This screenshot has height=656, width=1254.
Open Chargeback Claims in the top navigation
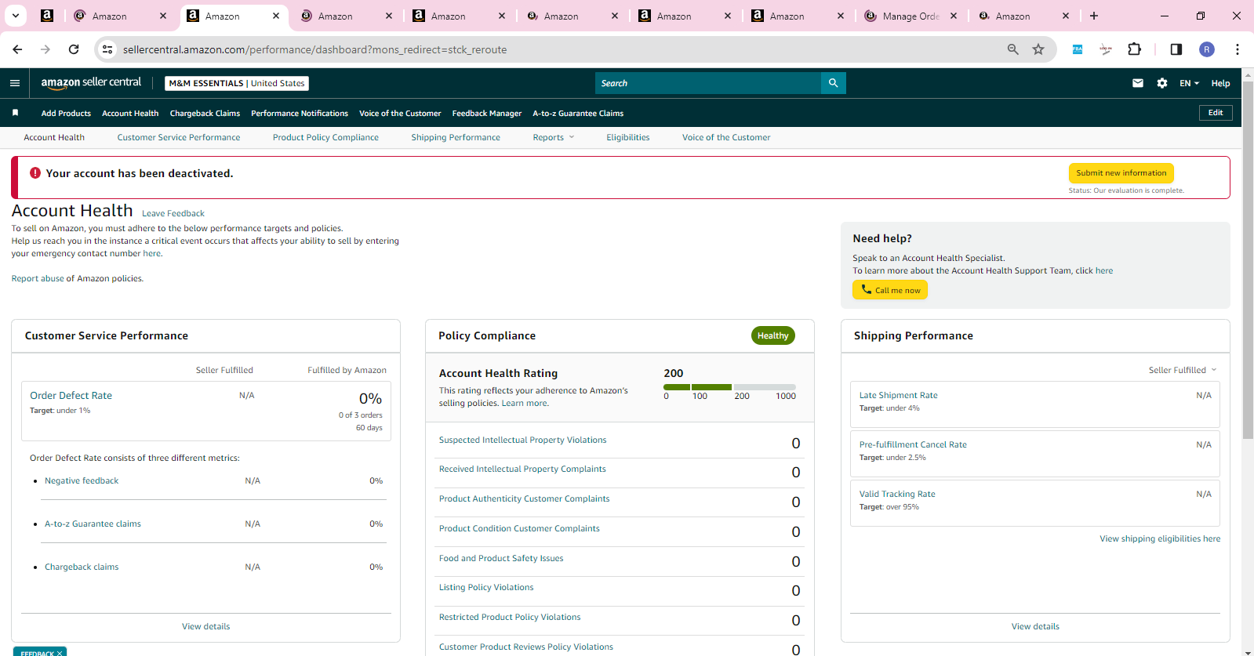click(x=205, y=113)
